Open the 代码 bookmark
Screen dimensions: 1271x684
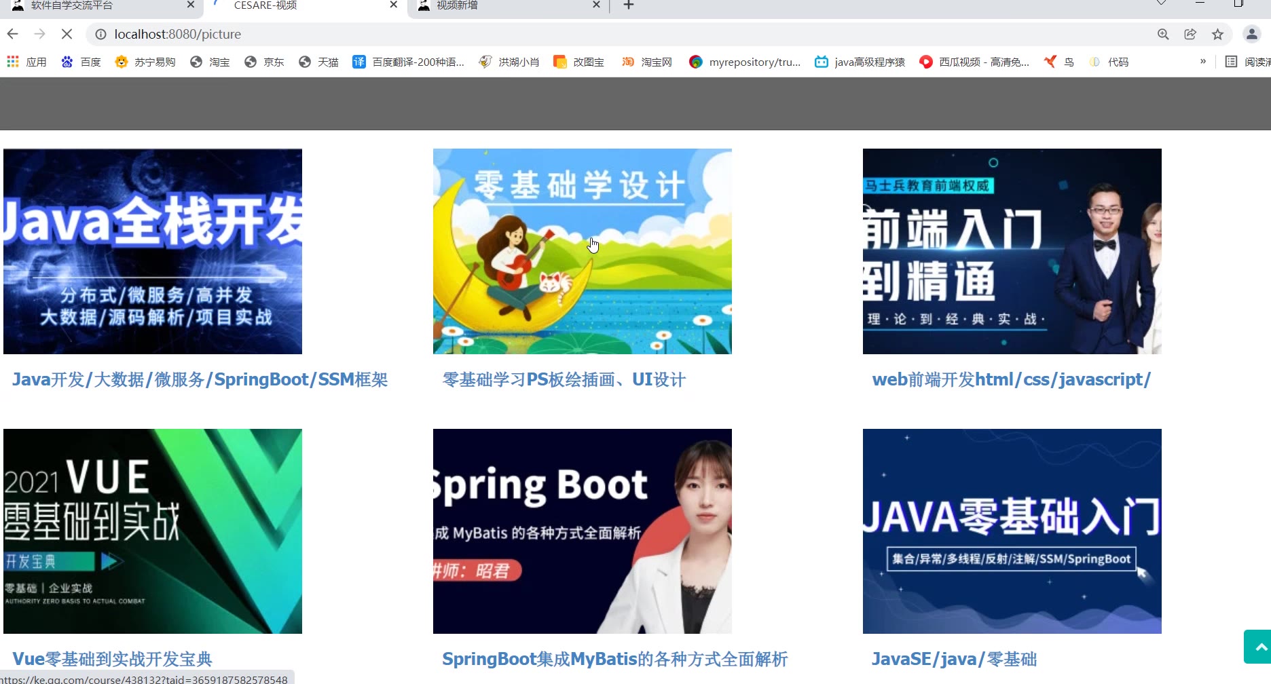(1108, 62)
